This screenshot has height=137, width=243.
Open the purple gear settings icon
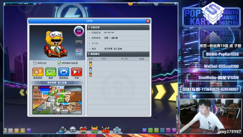click(174, 130)
